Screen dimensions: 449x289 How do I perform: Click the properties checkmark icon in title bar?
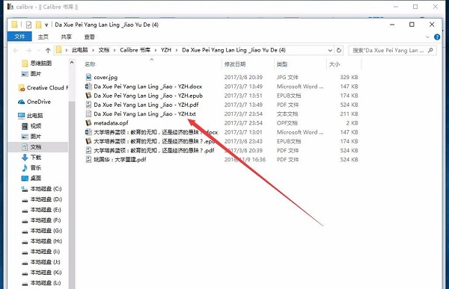(28, 25)
